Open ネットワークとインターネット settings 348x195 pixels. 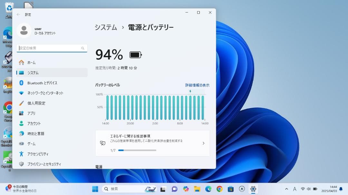coord(45,93)
